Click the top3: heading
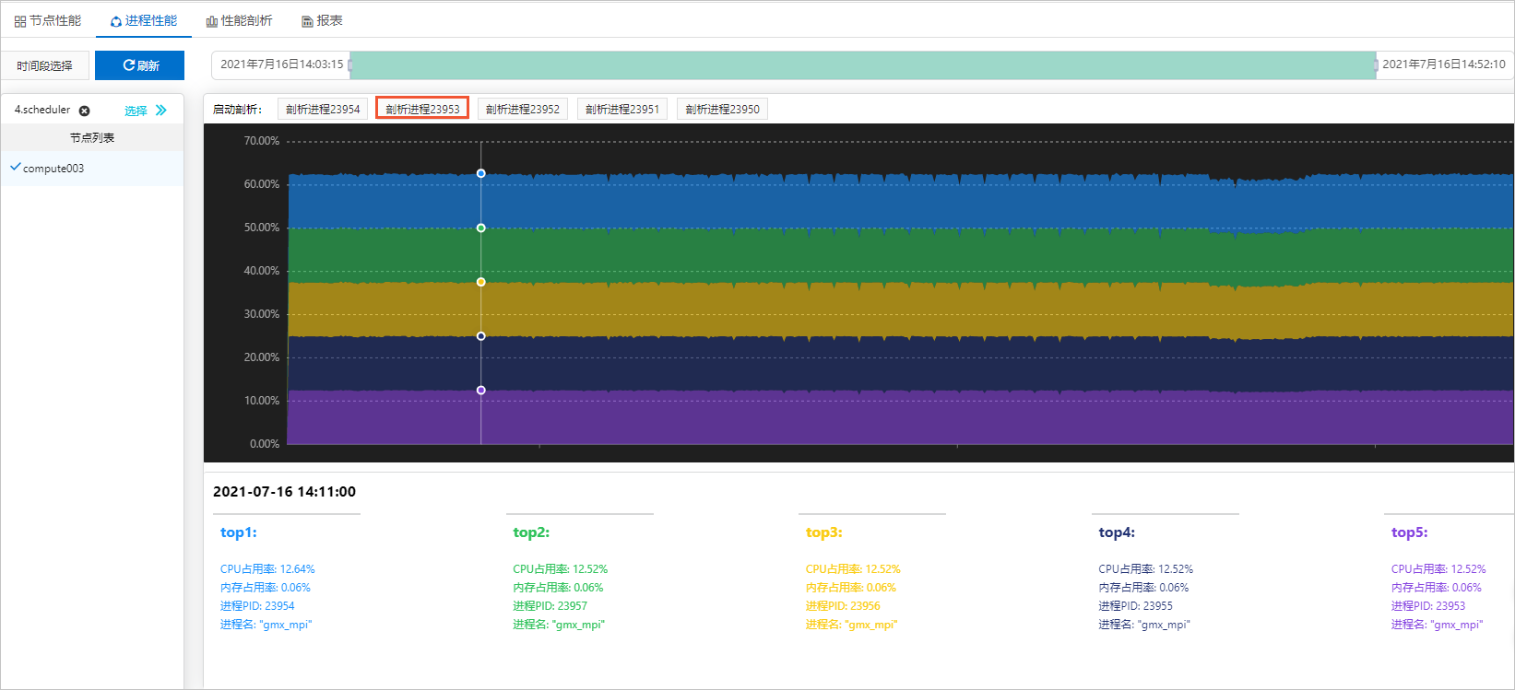Screen dimensions: 1515x690 click(x=824, y=532)
